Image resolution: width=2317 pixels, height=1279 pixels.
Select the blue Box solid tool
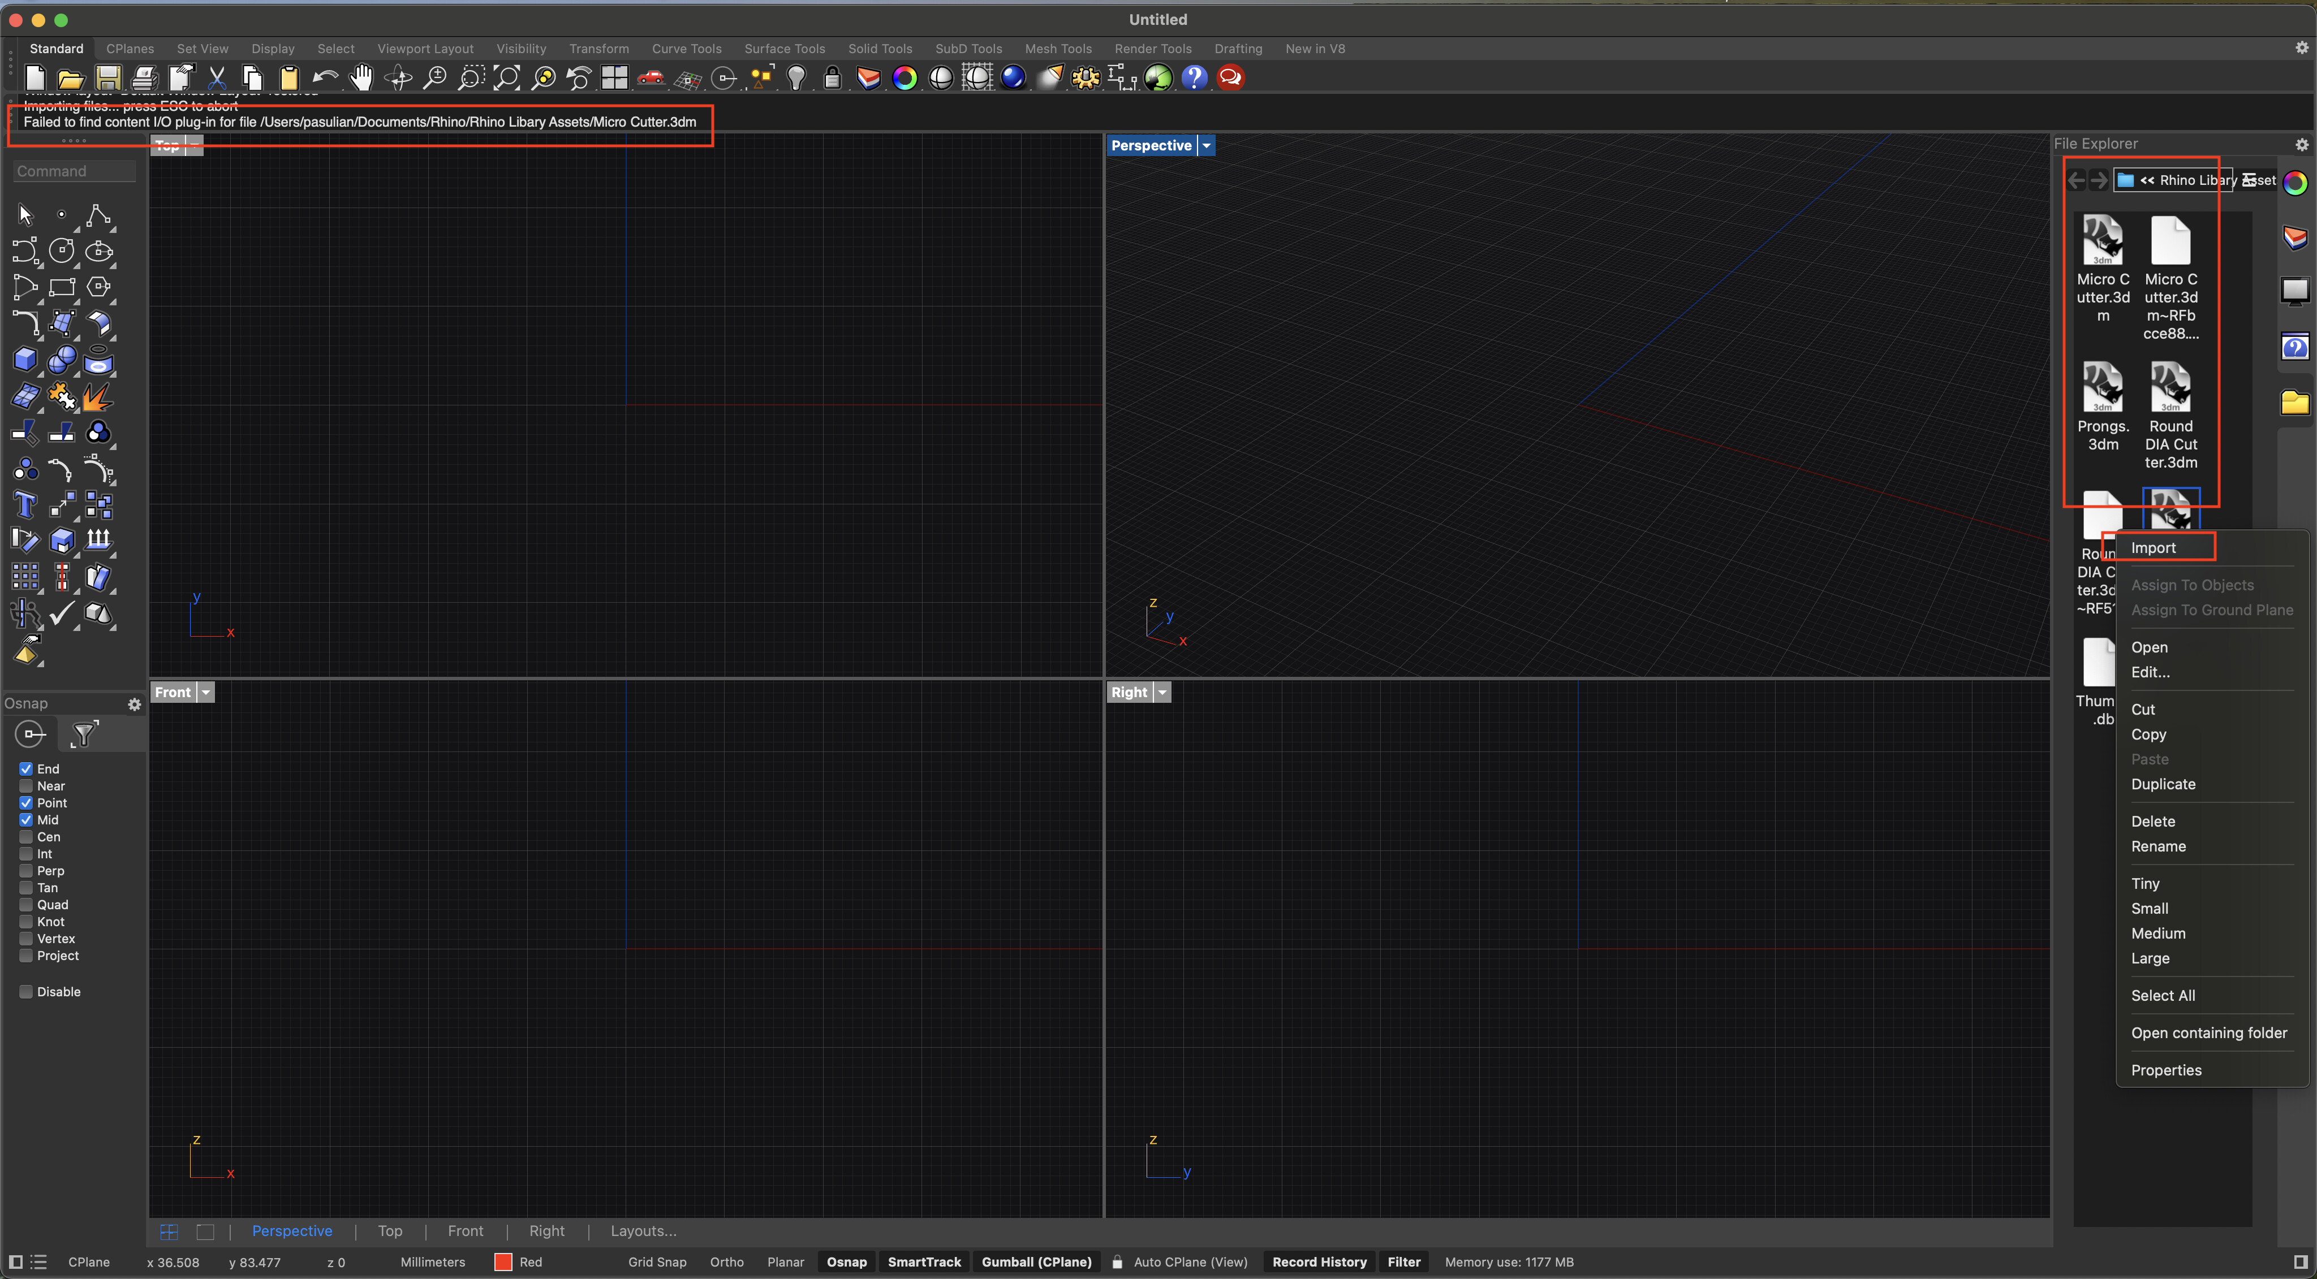[x=25, y=360]
